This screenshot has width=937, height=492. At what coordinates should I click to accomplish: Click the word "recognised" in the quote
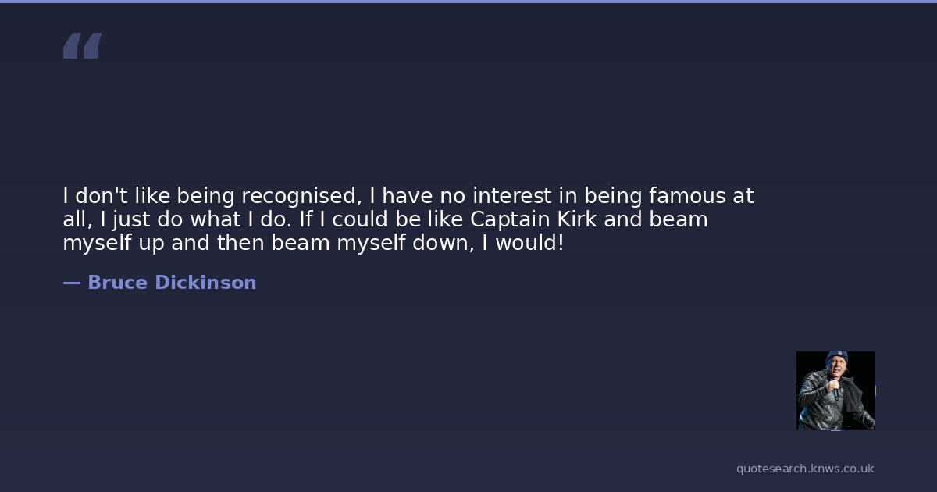pyautogui.click(x=298, y=196)
